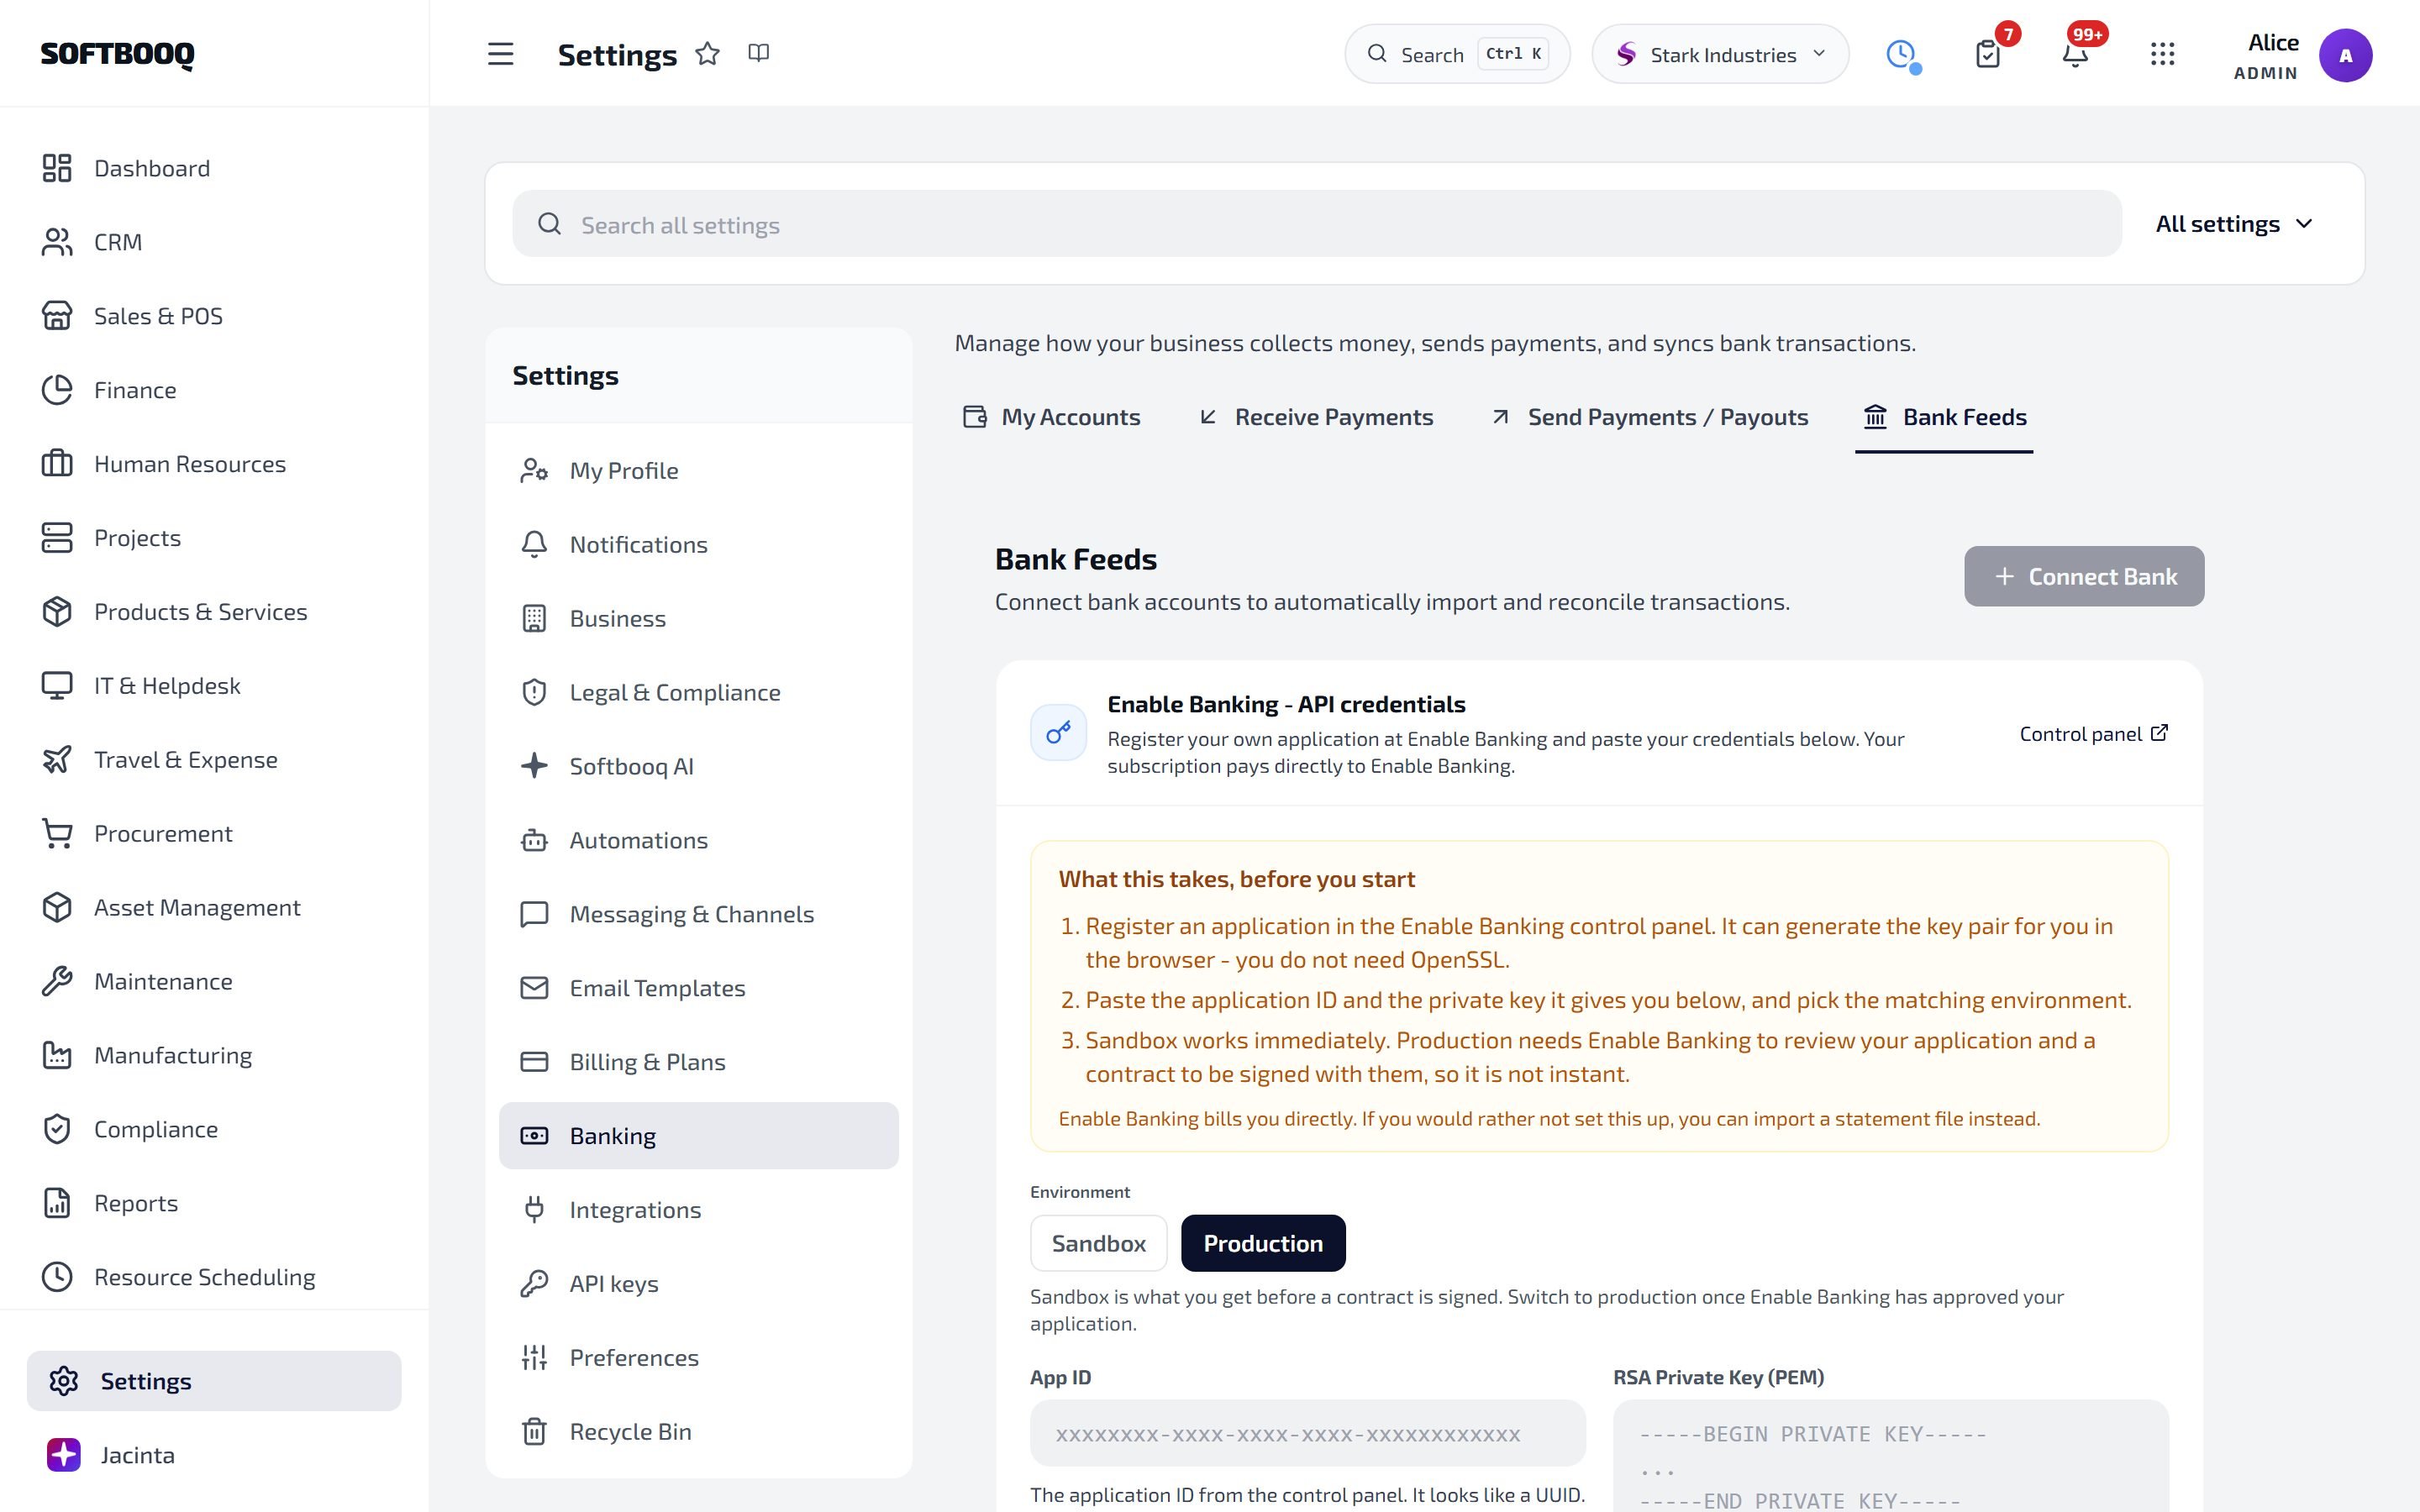Open the Enable Banking Control panel link
The width and height of the screenshot is (2420, 1512).
(2094, 734)
